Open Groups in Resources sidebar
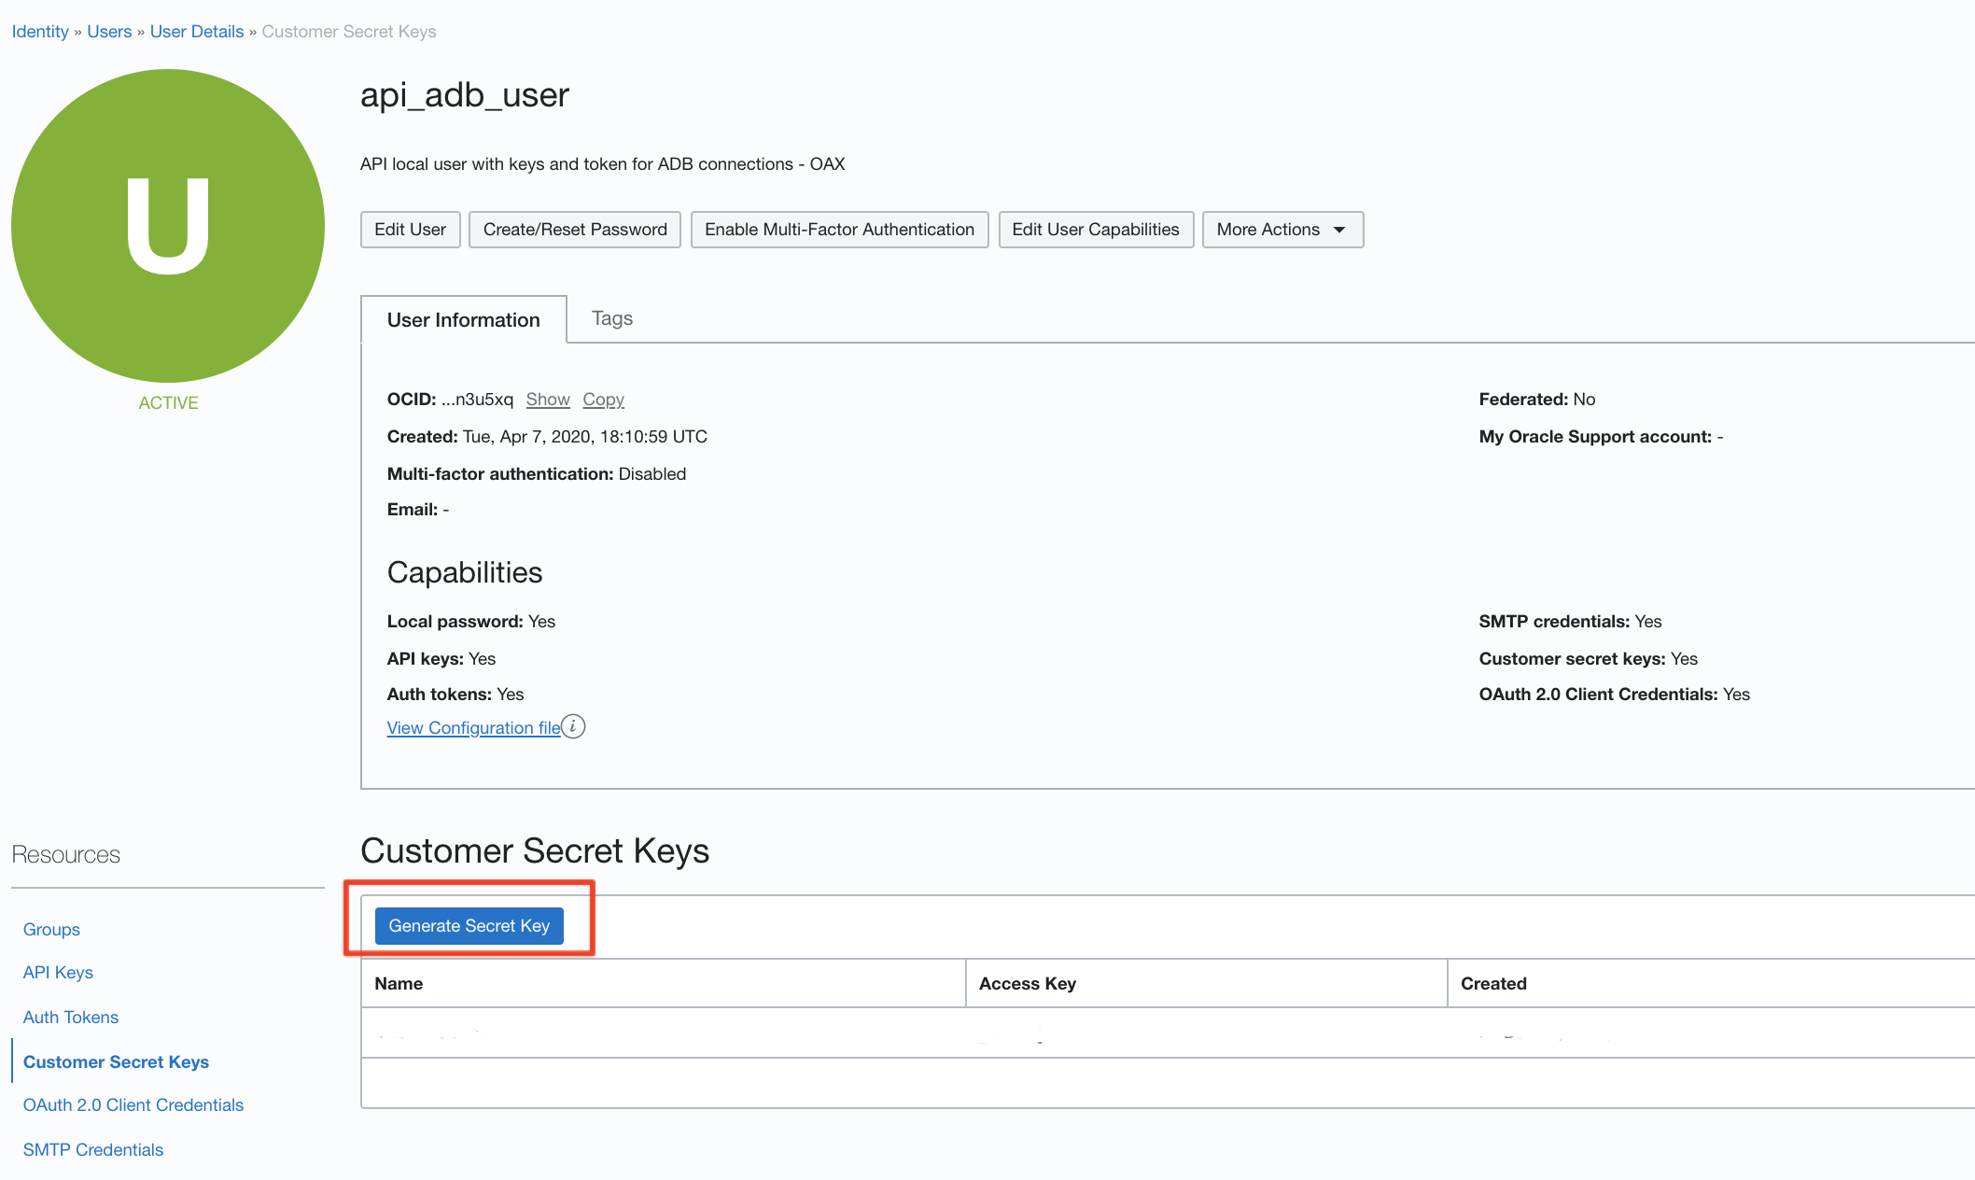 [x=51, y=930]
